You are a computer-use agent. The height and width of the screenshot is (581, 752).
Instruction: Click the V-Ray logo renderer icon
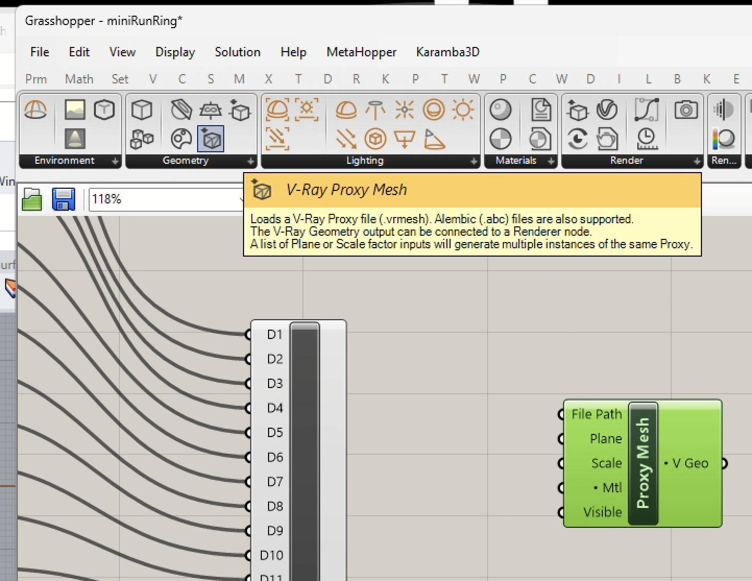[x=607, y=110]
